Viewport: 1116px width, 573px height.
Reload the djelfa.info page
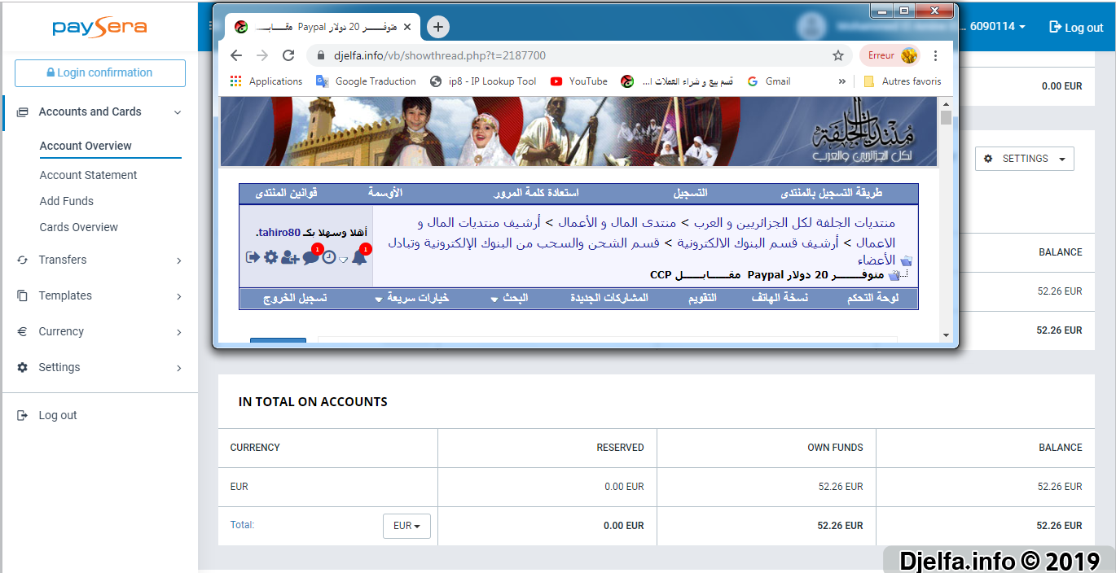click(x=288, y=55)
